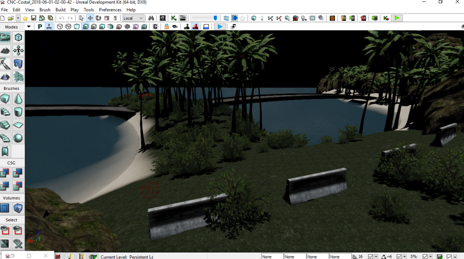Click the brown Content Browser icon
Image resolution: width=464 pixels, height=259 pixels.
[x=332, y=19]
